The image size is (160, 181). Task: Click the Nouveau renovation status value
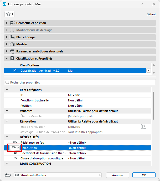(x=74, y=127)
